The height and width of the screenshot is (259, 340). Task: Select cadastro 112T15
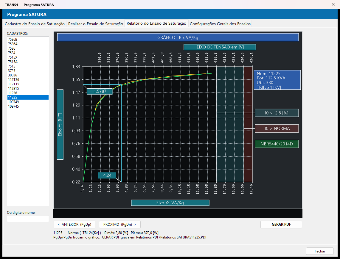coord(28,84)
